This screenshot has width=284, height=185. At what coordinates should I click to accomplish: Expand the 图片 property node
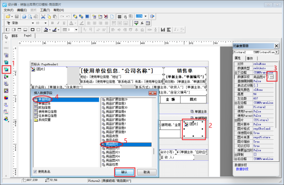coord(236,120)
